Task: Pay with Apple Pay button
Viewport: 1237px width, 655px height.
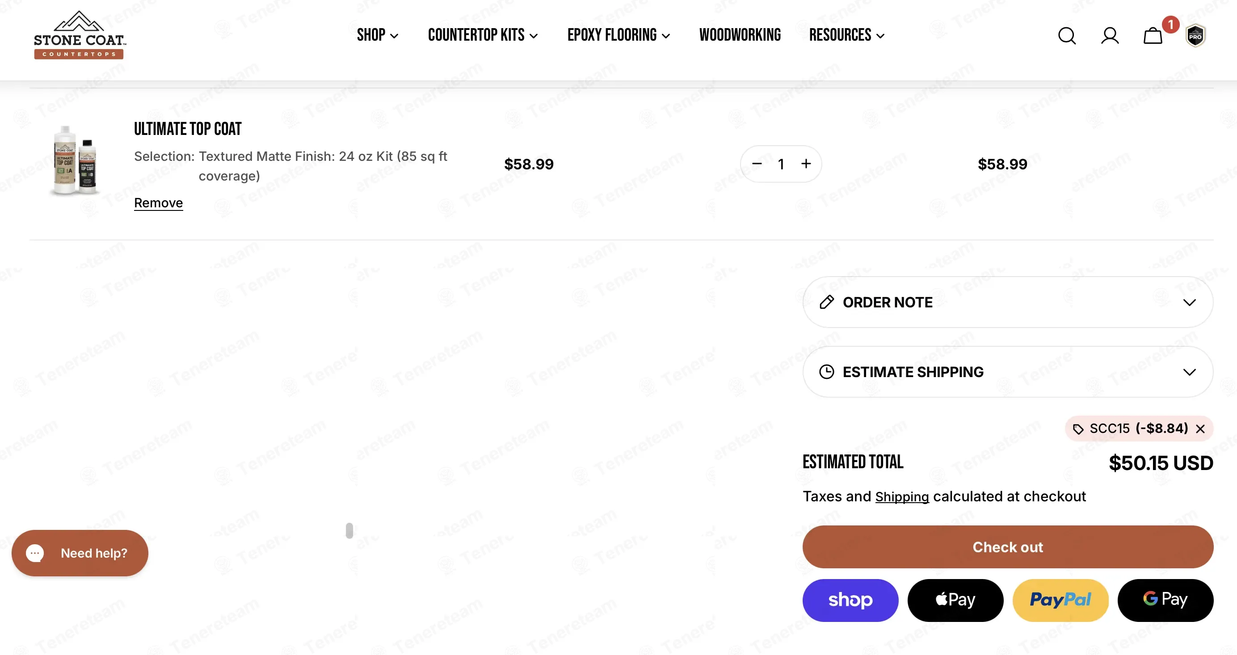Action: pos(955,600)
